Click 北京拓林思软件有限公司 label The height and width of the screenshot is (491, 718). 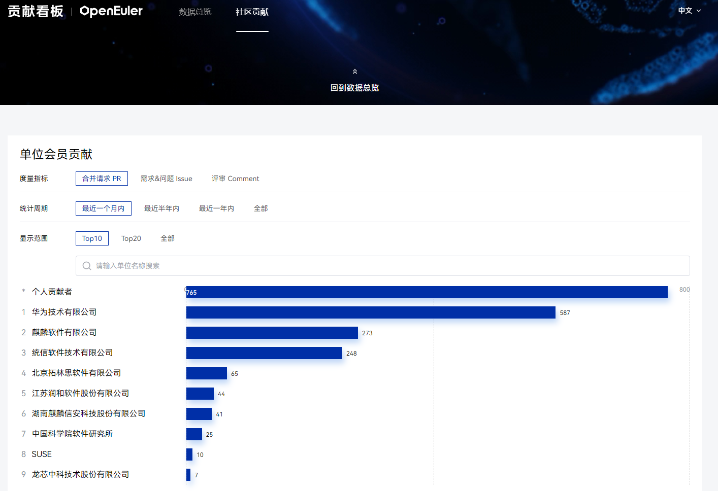(x=76, y=373)
